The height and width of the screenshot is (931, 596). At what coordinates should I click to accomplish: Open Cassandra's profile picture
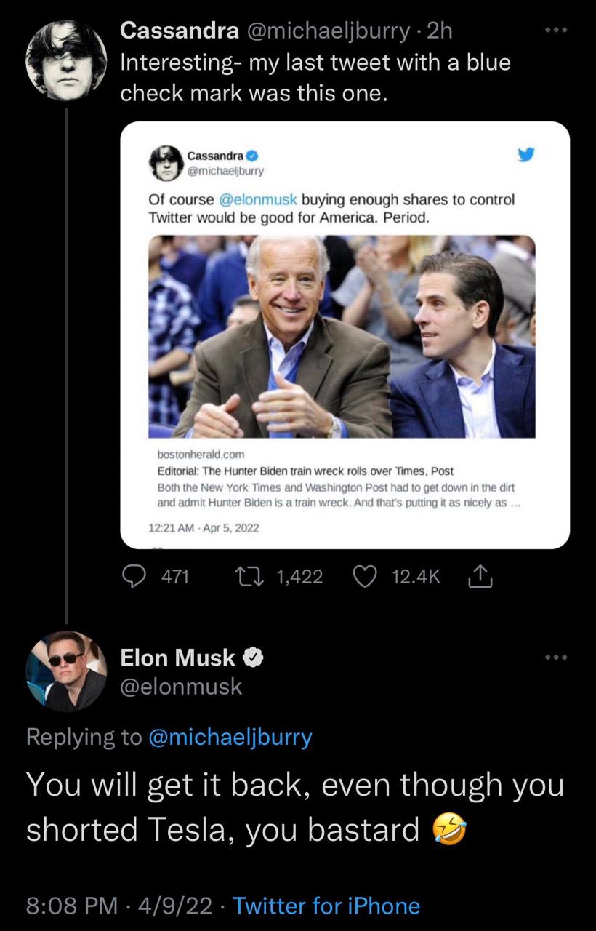pyautogui.click(x=66, y=60)
